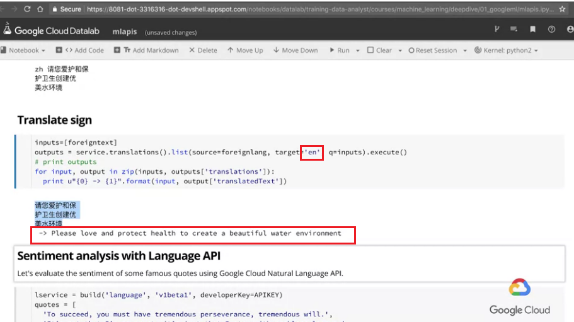Viewport: 574px width, 322px height.
Task: Open the Datalab help question mark icon
Action: [x=551, y=29]
